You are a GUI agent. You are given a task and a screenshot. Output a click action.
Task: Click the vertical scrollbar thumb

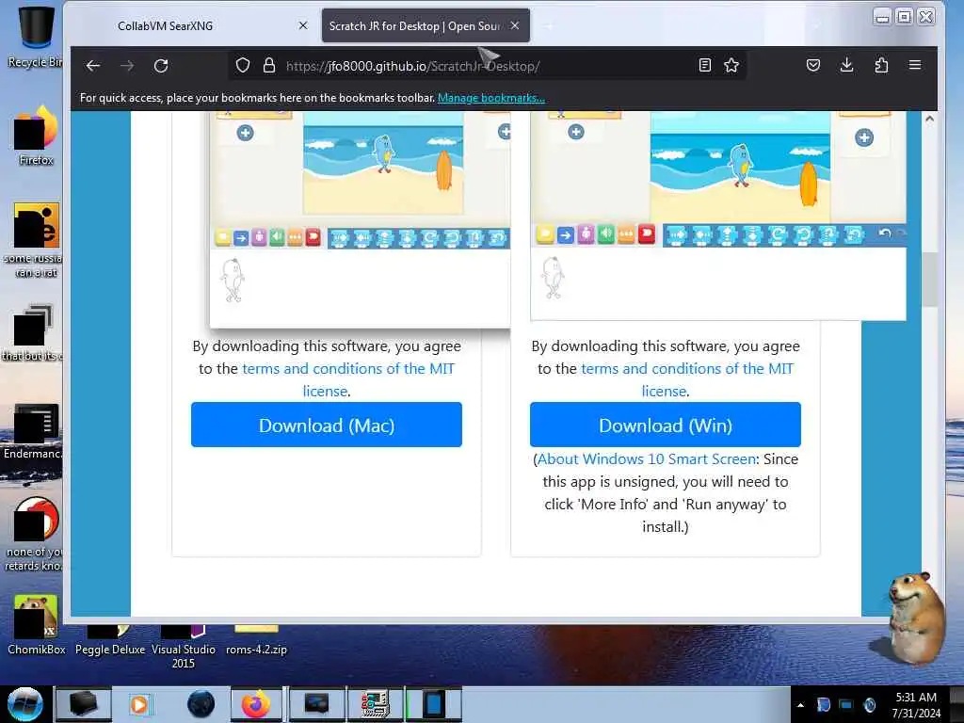(x=929, y=280)
